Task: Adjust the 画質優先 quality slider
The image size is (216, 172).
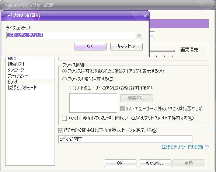Action: 162,51
